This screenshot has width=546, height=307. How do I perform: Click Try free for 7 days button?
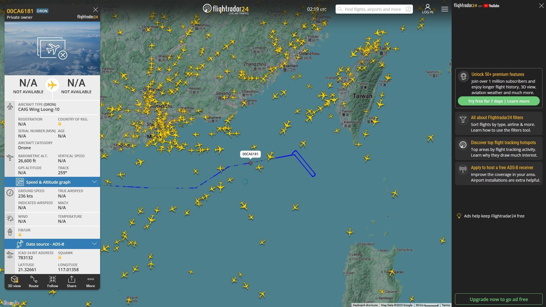pyautogui.click(x=499, y=101)
